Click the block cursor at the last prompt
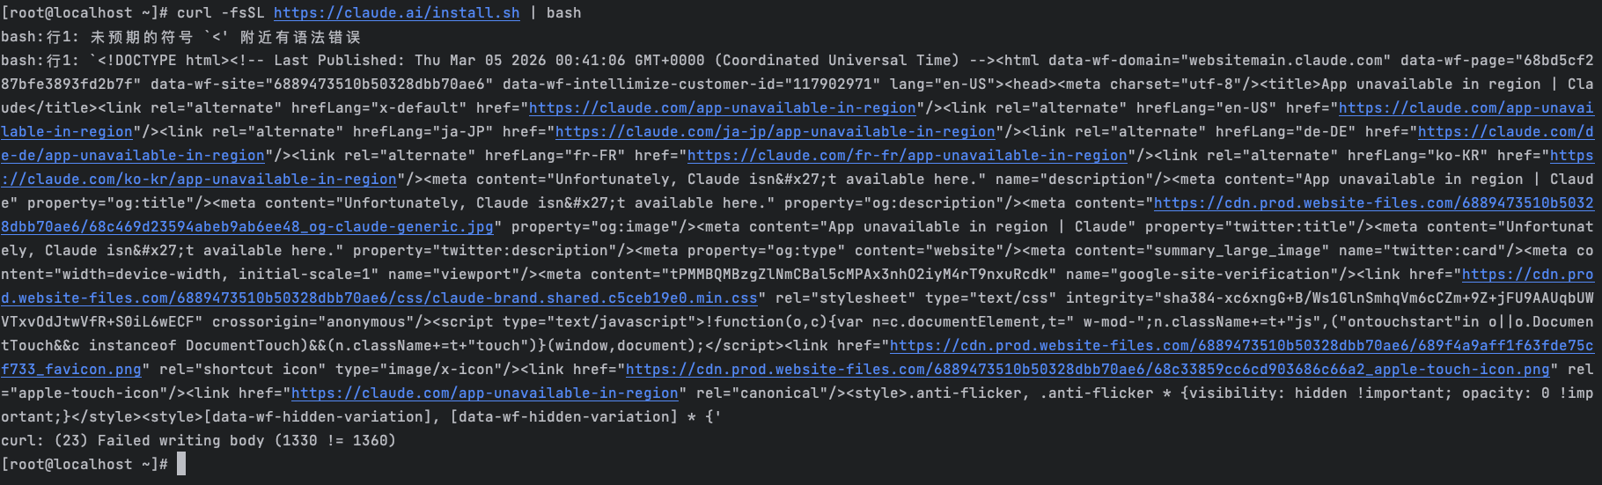This screenshot has width=1602, height=485. (181, 464)
